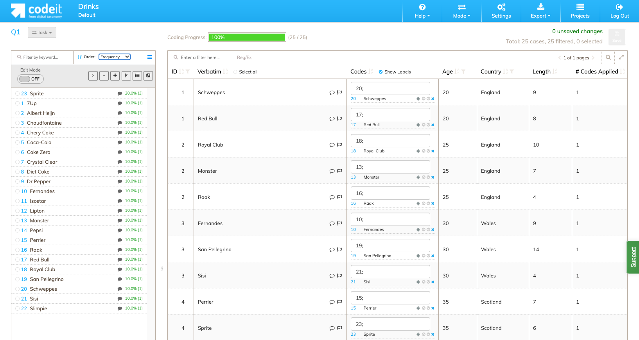Open Projects in the top bar
This screenshot has height=340, width=639.
pyautogui.click(x=580, y=11)
